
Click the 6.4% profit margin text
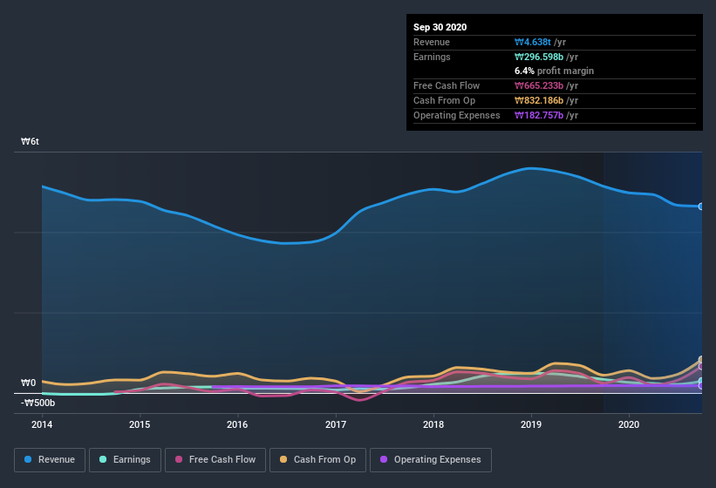[x=555, y=71]
